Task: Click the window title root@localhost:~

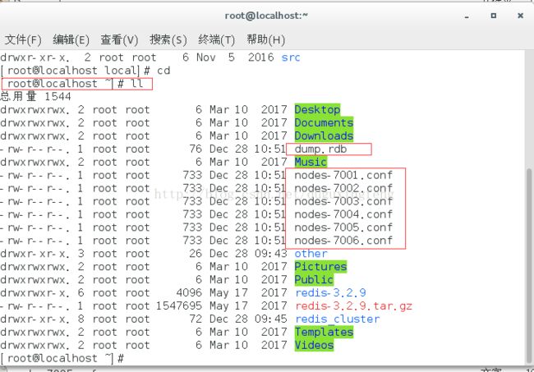Action: click(x=266, y=16)
